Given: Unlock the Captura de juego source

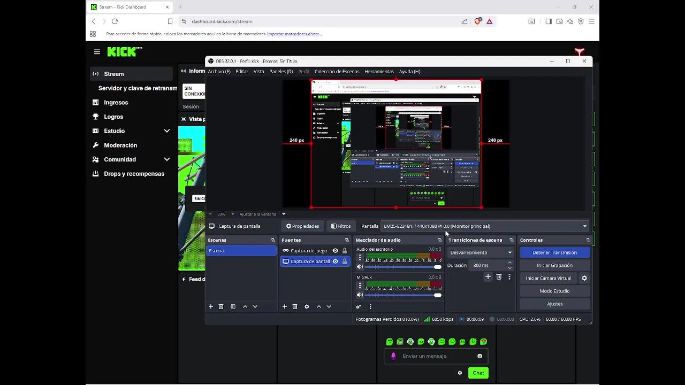Looking at the screenshot, I should coord(345,251).
